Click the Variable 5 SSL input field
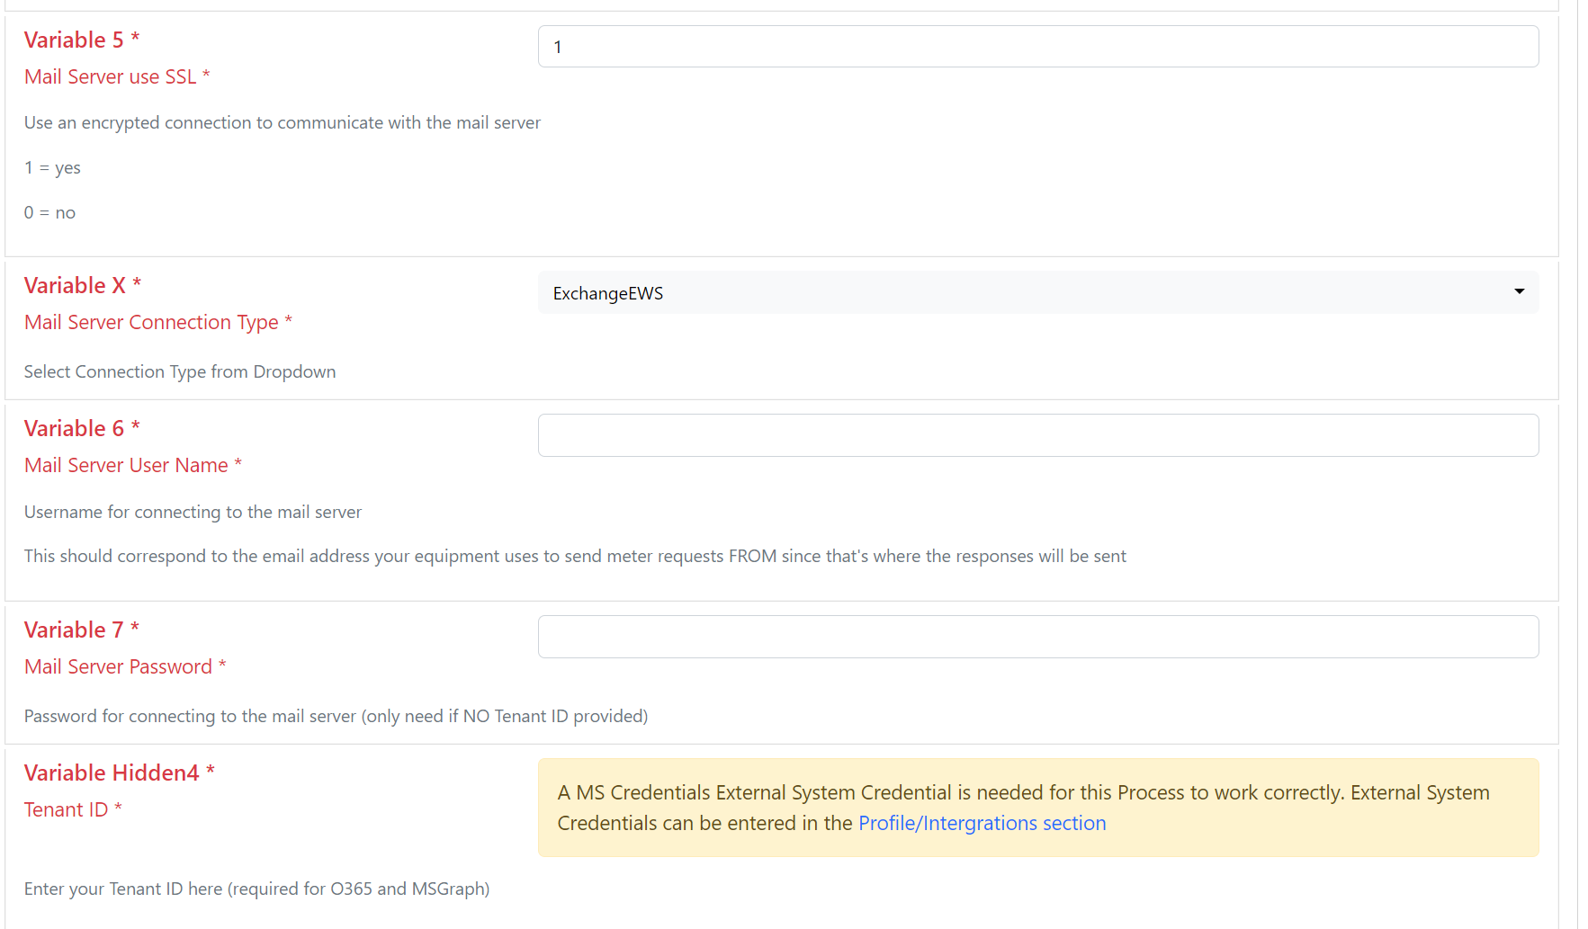Image resolution: width=1588 pixels, height=929 pixels. [1038, 47]
